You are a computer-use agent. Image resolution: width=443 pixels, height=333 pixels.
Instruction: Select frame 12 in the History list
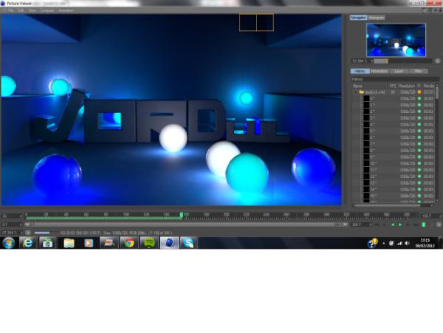pos(394,176)
